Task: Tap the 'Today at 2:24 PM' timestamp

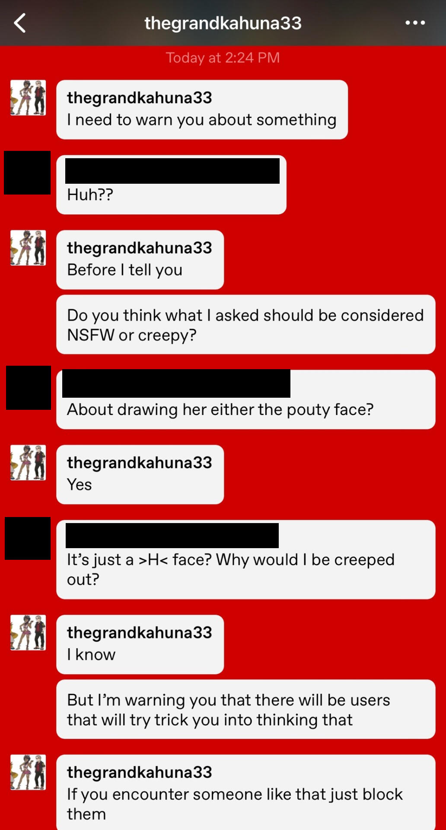Action: 223,57
